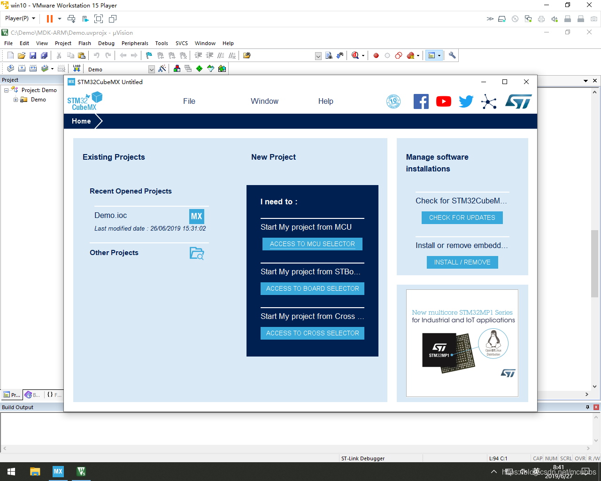Click the 10-year anniversary badge icon
This screenshot has height=481, width=601.
pyautogui.click(x=393, y=101)
